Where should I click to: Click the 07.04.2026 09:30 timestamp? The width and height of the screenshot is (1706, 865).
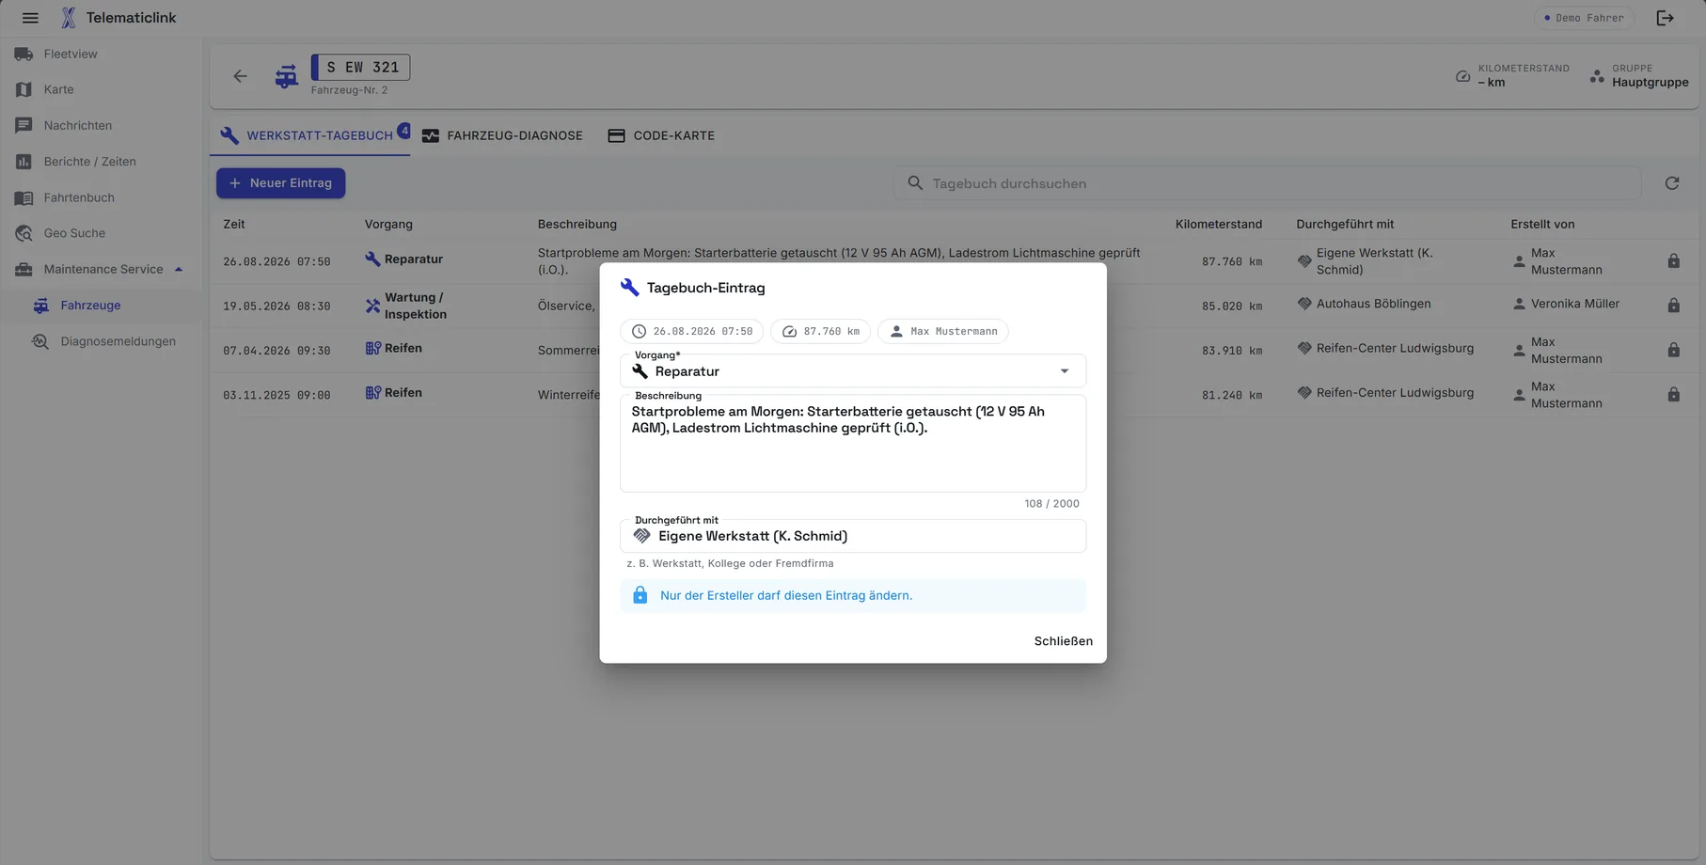coord(276,351)
